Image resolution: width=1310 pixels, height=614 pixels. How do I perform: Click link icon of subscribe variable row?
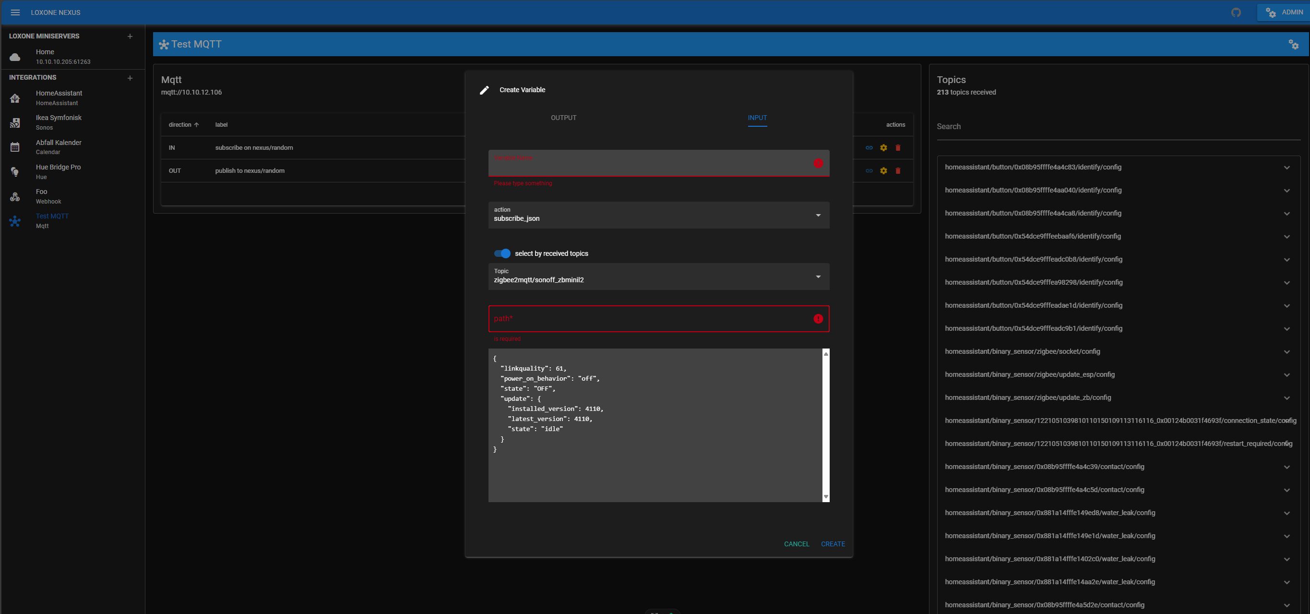[869, 147]
